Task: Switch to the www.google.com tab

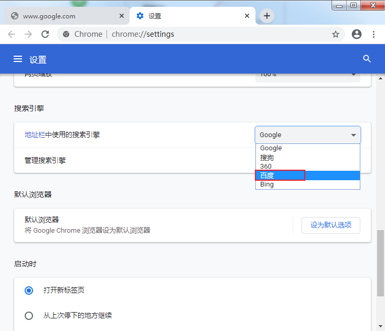Action: 67,16
